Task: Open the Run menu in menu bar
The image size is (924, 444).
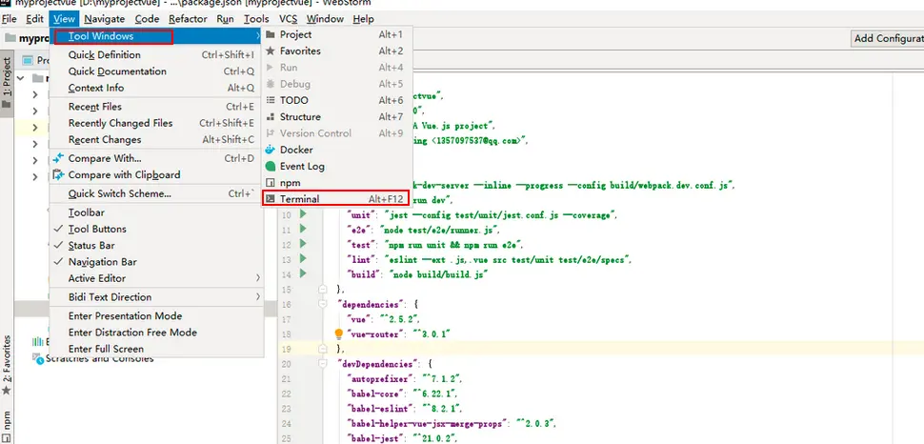Action: click(225, 19)
